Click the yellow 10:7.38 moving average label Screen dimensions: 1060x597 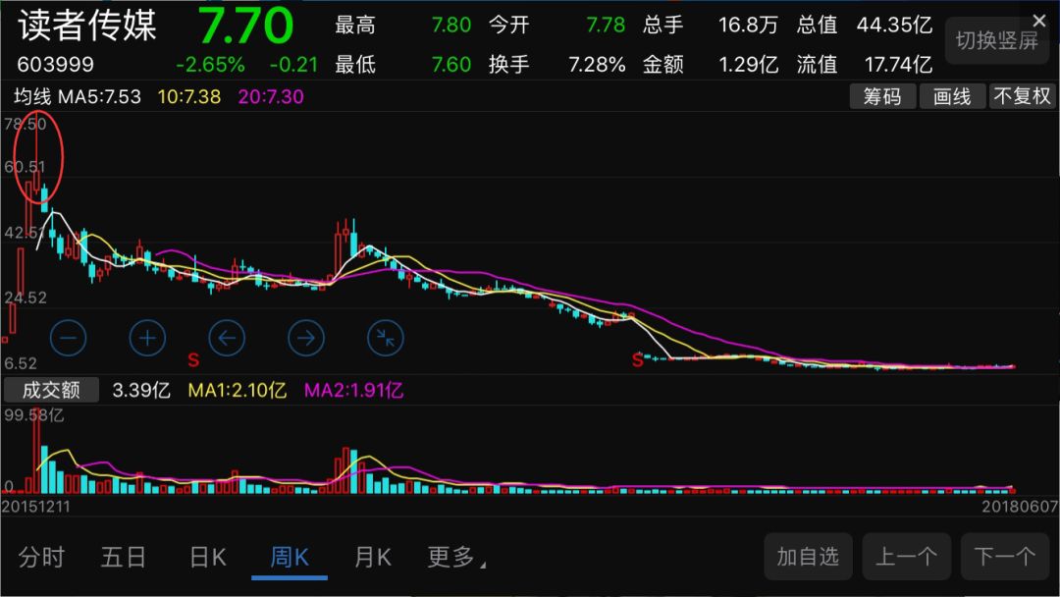point(189,96)
